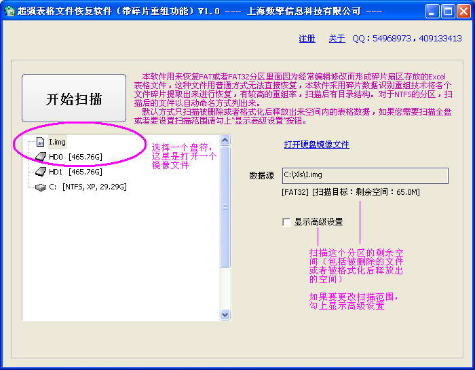475x370 pixels.
Task: Click the HD1 hard disk icon
Action: 41,172
